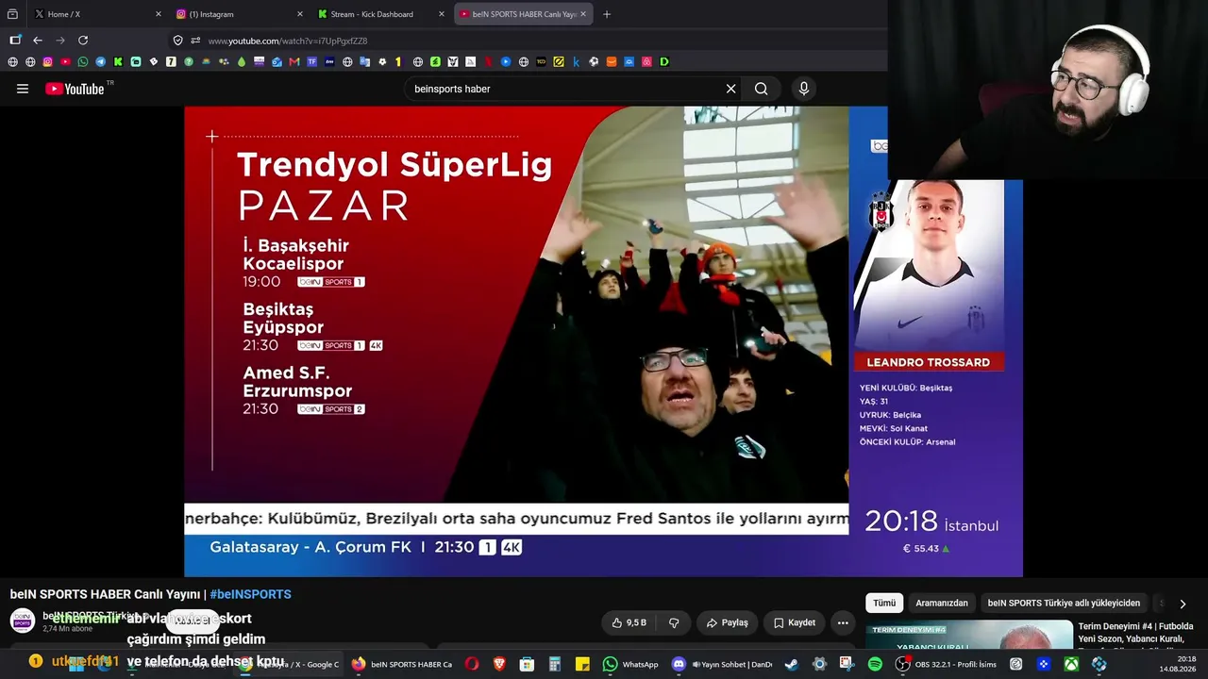Open Firefox beIN SPORTS HABER taskbar item
1208x679 pixels.
[402, 664]
